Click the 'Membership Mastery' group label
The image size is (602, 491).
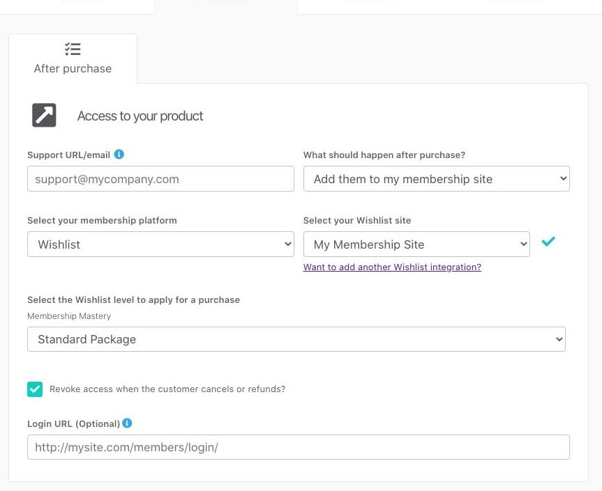69,316
